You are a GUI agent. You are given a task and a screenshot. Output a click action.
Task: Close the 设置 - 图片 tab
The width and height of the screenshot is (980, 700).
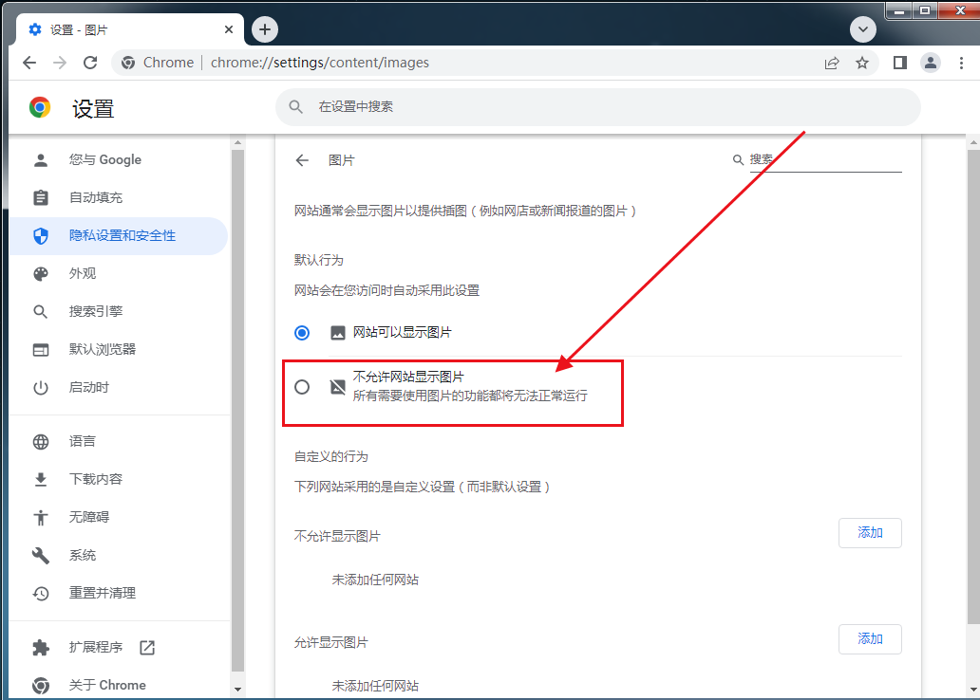point(229,29)
